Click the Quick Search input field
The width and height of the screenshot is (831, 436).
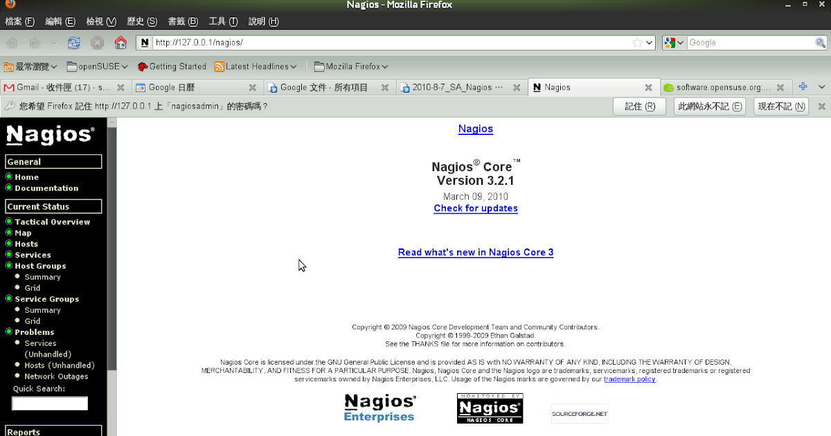click(50, 403)
